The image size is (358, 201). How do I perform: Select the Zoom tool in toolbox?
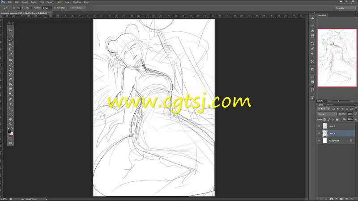(x=10, y=124)
